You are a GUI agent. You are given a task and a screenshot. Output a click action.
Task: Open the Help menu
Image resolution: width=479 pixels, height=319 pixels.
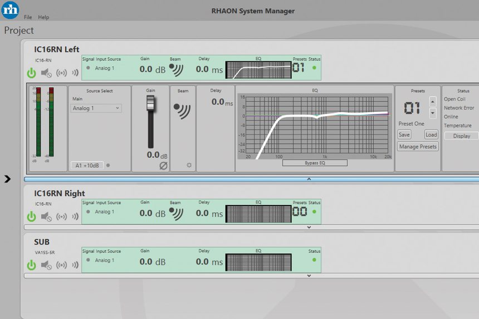43,17
